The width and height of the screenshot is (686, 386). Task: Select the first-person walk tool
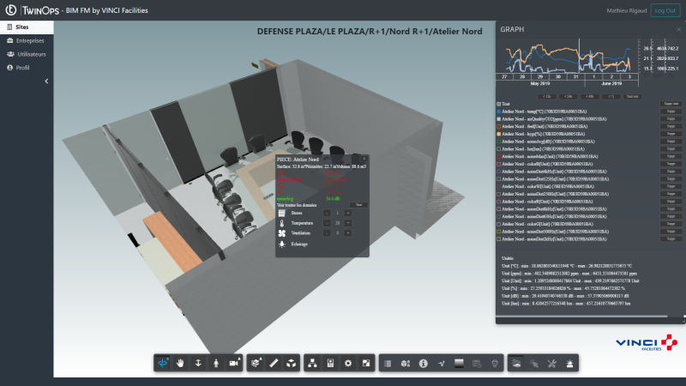(215, 364)
